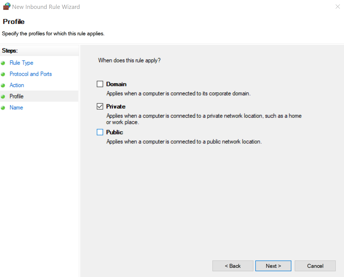Click the green bullet beside Profile step
Image resolution: width=344 pixels, height=277 pixels.
coord(3,96)
